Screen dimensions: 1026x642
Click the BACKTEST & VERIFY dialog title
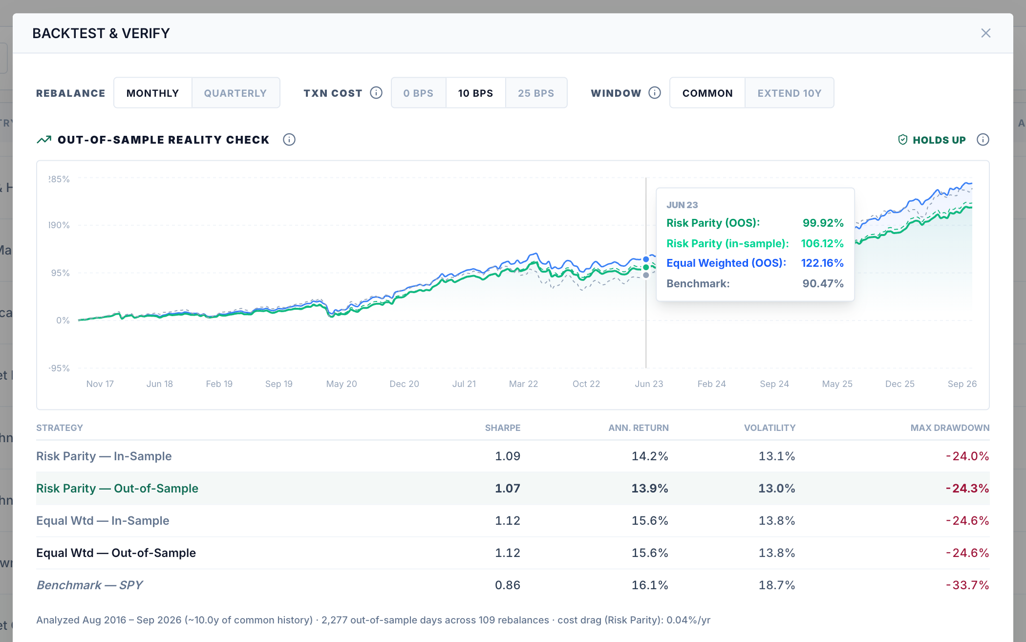point(101,33)
